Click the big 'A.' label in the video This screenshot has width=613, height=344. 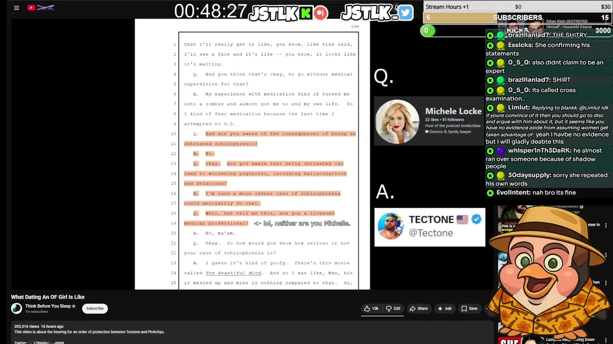(x=385, y=192)
